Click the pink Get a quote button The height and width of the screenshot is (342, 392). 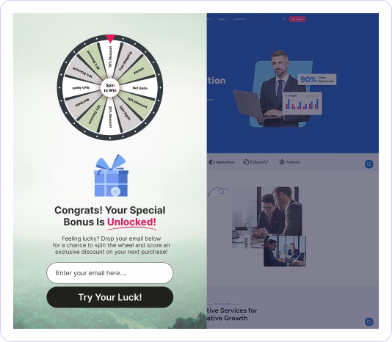coord(297,19)
